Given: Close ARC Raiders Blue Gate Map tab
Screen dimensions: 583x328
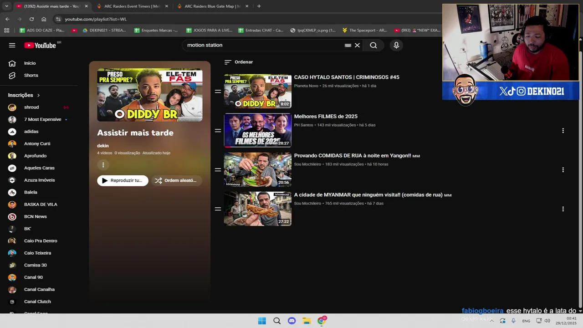Looking at the screenshot, I should click(247, 6).
